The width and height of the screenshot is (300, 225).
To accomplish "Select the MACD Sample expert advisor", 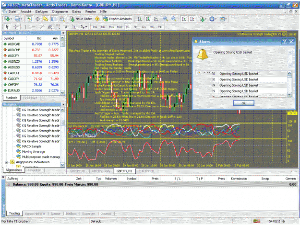I will [x=32, y=146].
